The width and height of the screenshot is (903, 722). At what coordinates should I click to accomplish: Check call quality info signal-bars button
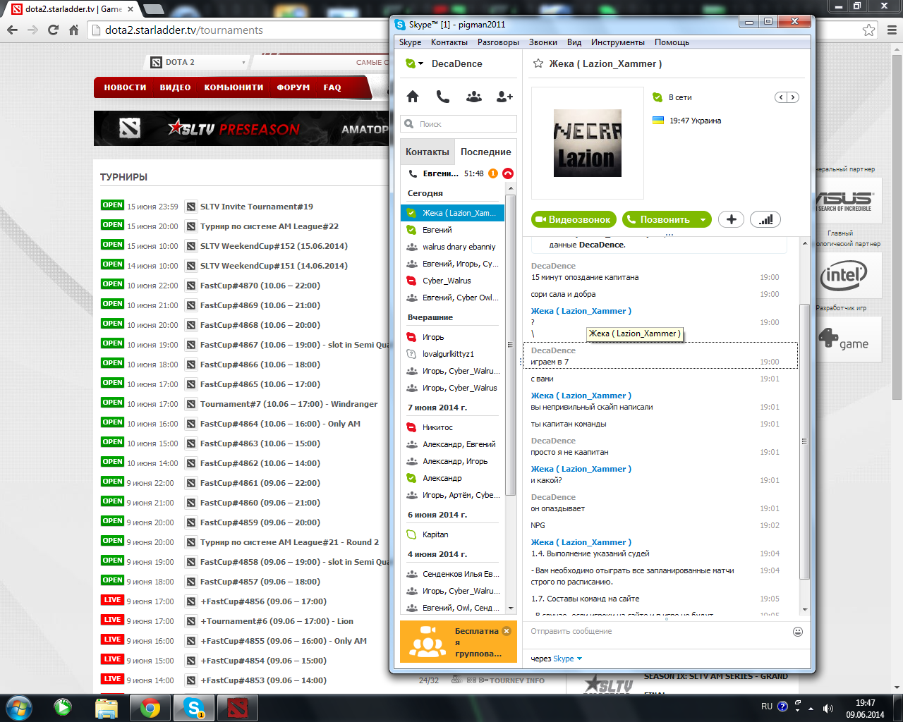[765, 219]
